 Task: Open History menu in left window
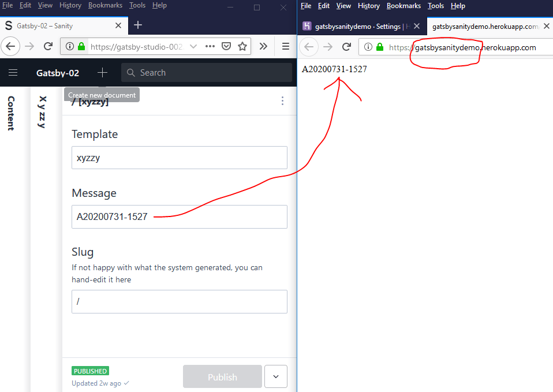70,5
